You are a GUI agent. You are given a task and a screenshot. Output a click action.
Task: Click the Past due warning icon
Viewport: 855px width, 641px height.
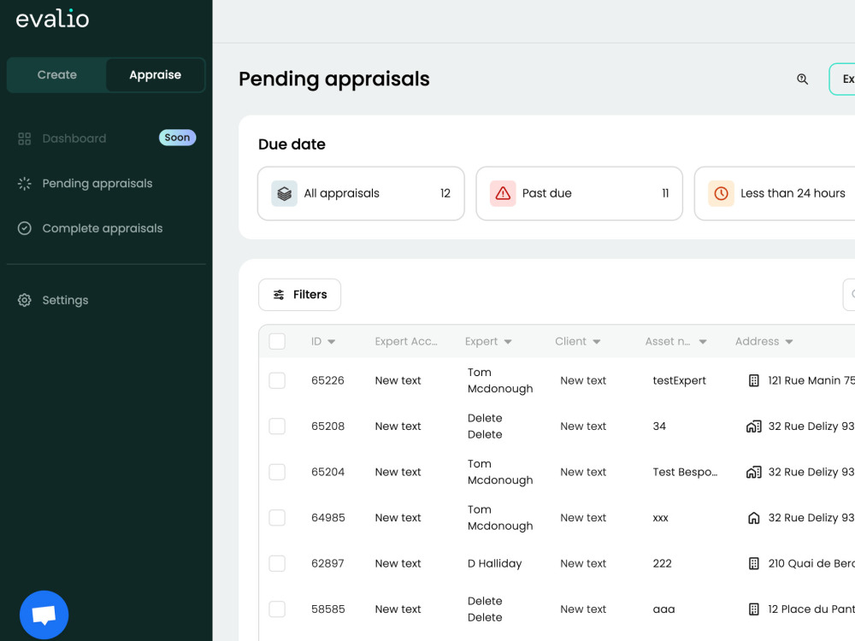point(503,193)
